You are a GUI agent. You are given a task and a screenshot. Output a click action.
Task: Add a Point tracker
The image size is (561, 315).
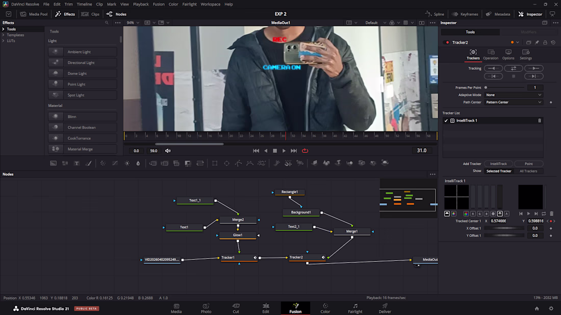[x=528, y=164]
